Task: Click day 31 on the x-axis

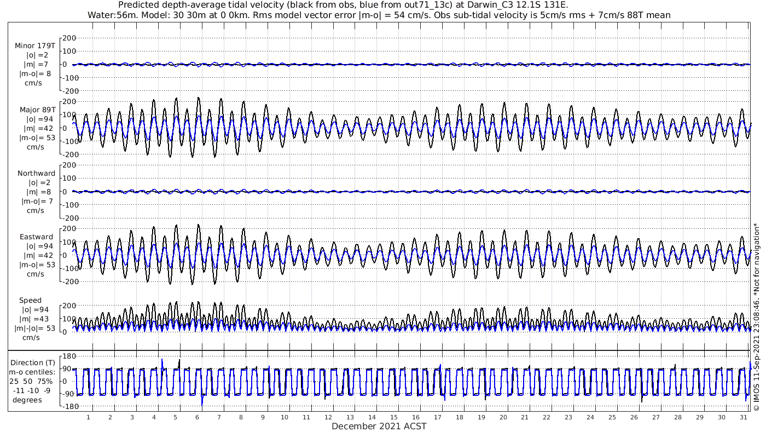Action: (x=743, y=417)
